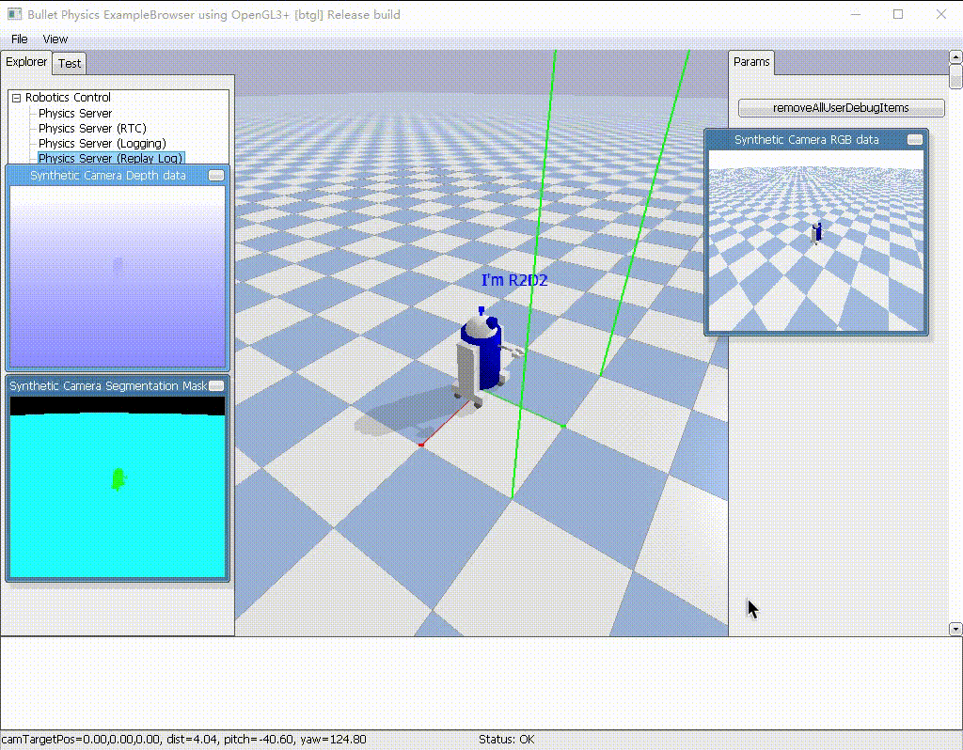Click the Params panel scroll up arrow
The width and height of the screenshot is (963, 750).
[955, 57]
